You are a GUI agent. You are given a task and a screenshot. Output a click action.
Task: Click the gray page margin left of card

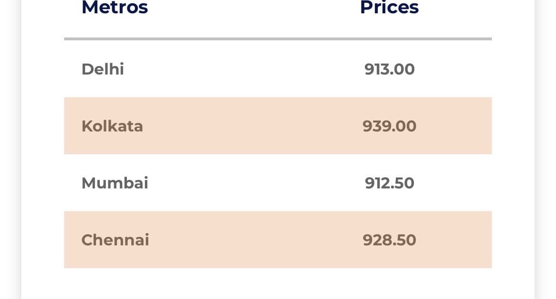coord(10,142)
